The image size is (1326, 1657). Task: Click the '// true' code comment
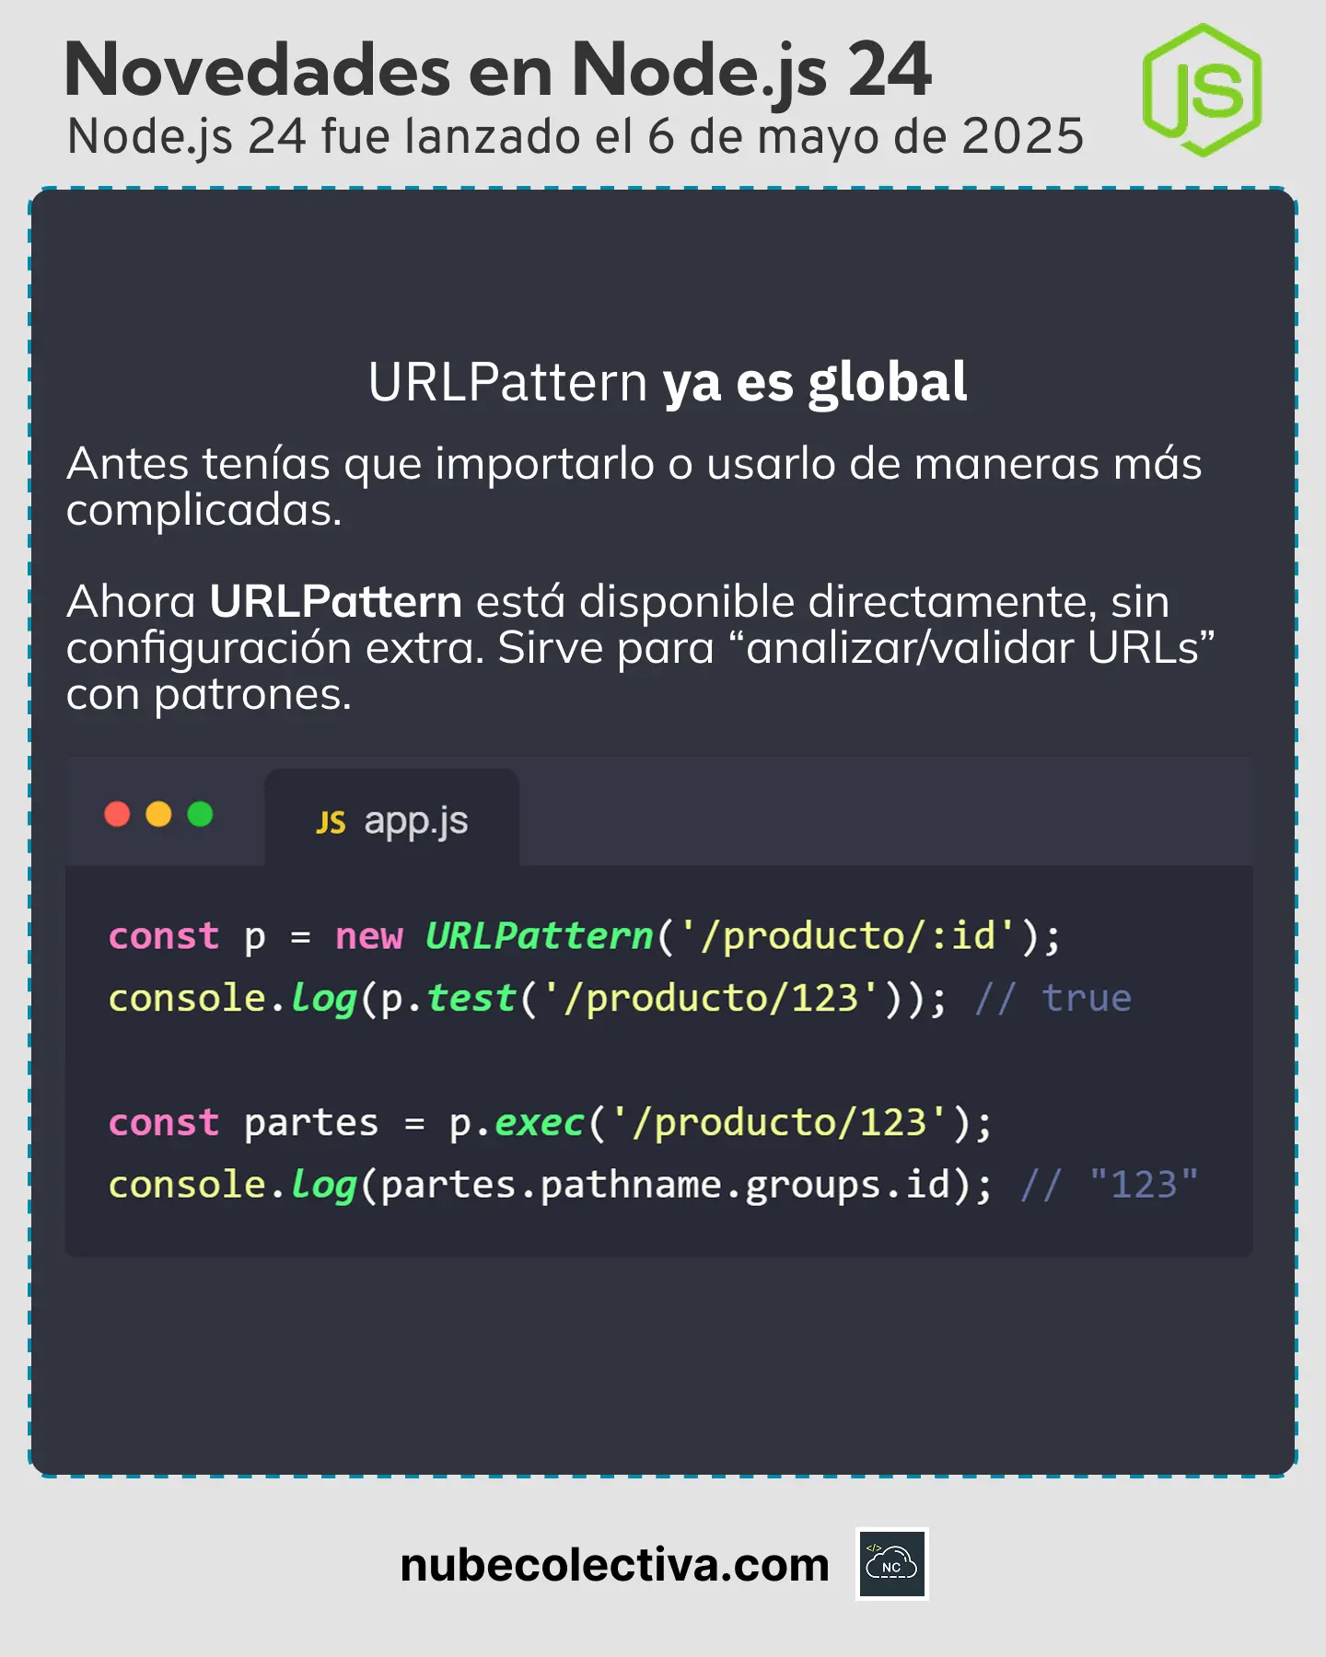pos(1053,998)
